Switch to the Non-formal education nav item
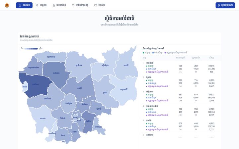Viewport: 239px width, 149px height. (80, 5)
